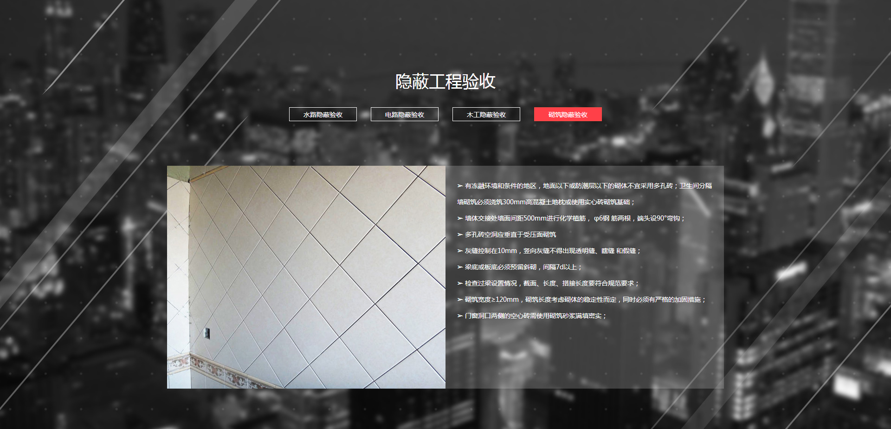Click the text 同时必须有严格的加固措施

pos(662,299)
